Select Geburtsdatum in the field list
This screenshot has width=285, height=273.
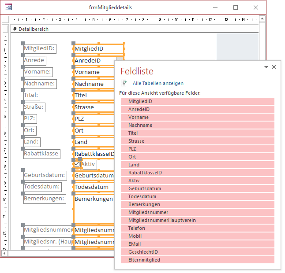pos(198,188)
